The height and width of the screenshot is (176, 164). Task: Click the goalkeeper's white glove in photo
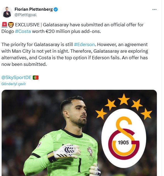[66, 152]
